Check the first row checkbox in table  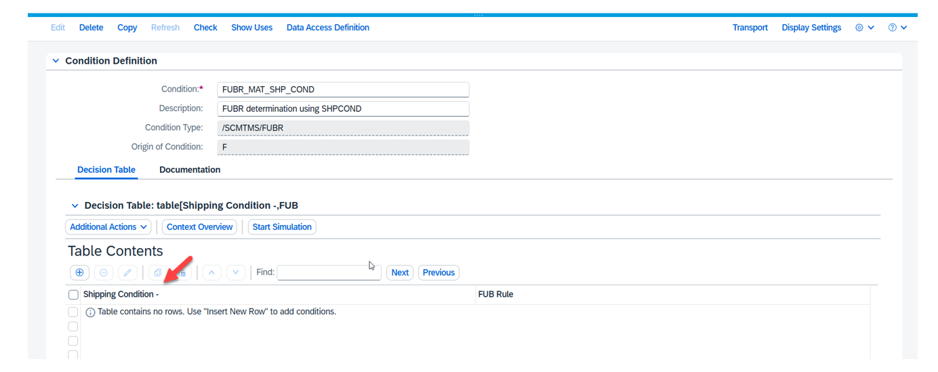pyautogui.click(x=73, y=312)
